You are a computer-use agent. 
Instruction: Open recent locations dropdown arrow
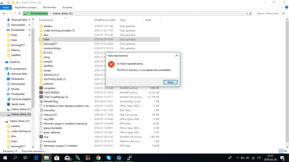pyautogui.click(x=15, y=14)
